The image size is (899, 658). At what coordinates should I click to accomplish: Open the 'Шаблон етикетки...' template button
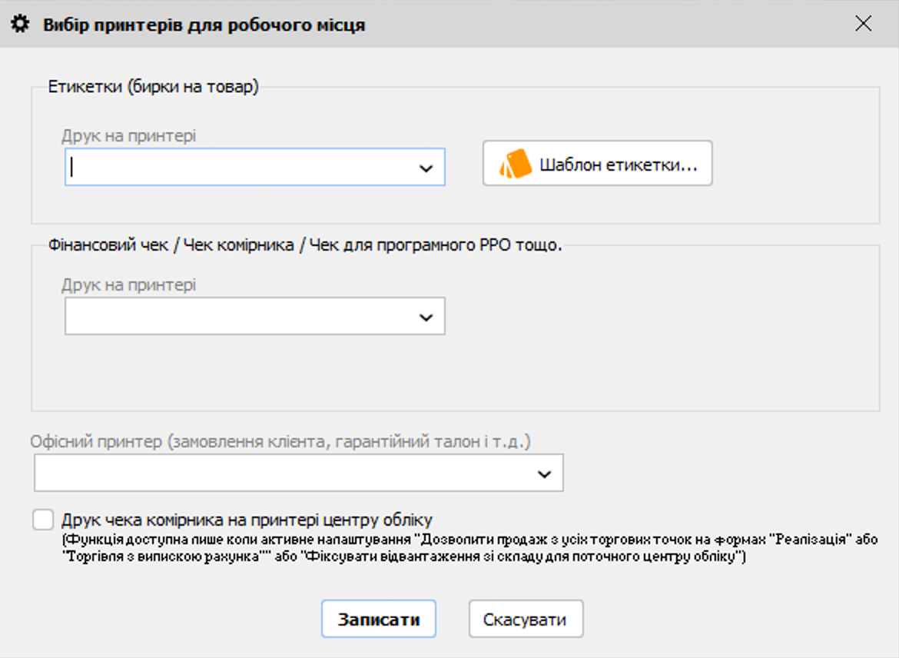[597, 164]
